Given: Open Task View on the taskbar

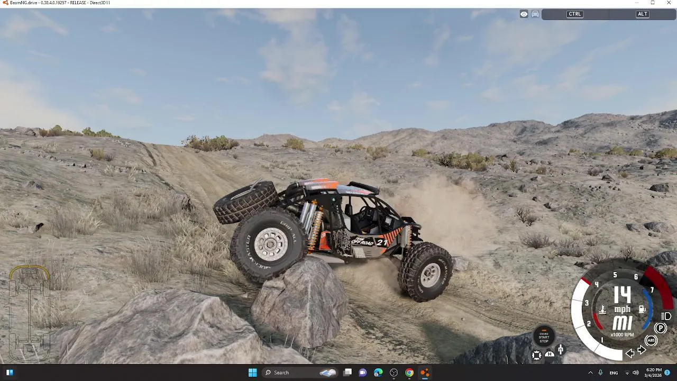Looking at the screenshot, I should [x=347, y=373].
